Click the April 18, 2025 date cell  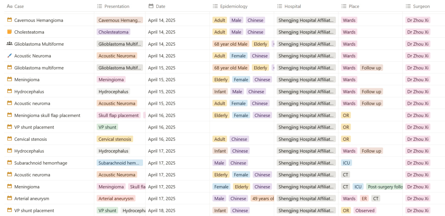coord(162,210)
